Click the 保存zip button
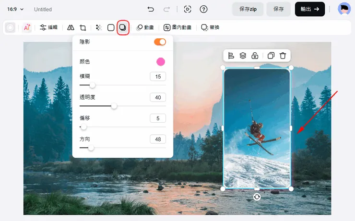The width and height of the screenshot is (355, 221). [248, 9]
